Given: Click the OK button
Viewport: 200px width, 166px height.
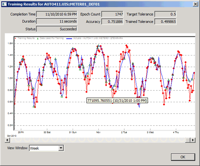Looking at the screenshot, I should [x=183, y=157].
